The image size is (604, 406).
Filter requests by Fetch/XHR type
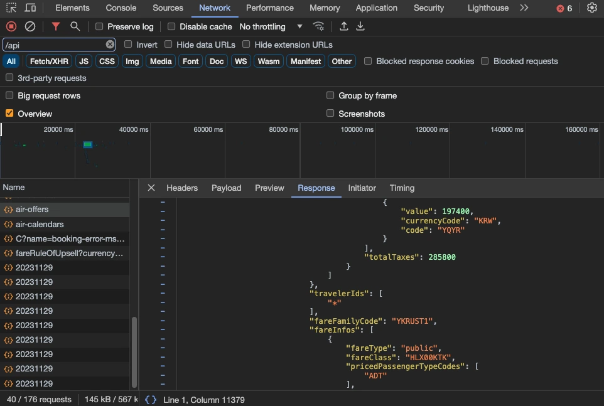pos(49,61)
